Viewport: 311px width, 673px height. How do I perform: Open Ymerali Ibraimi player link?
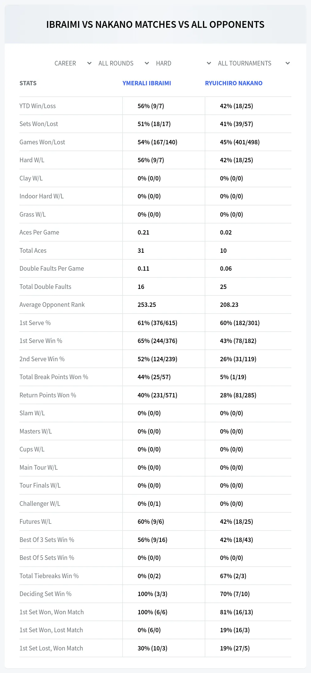(147, 83)
